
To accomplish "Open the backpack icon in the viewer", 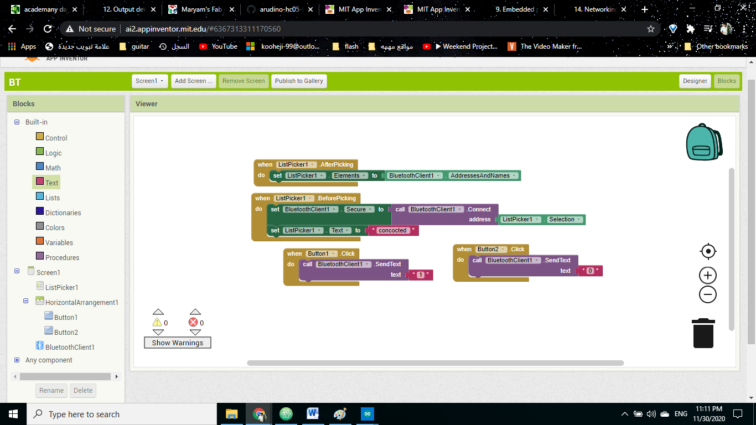I will coord(704,142).
